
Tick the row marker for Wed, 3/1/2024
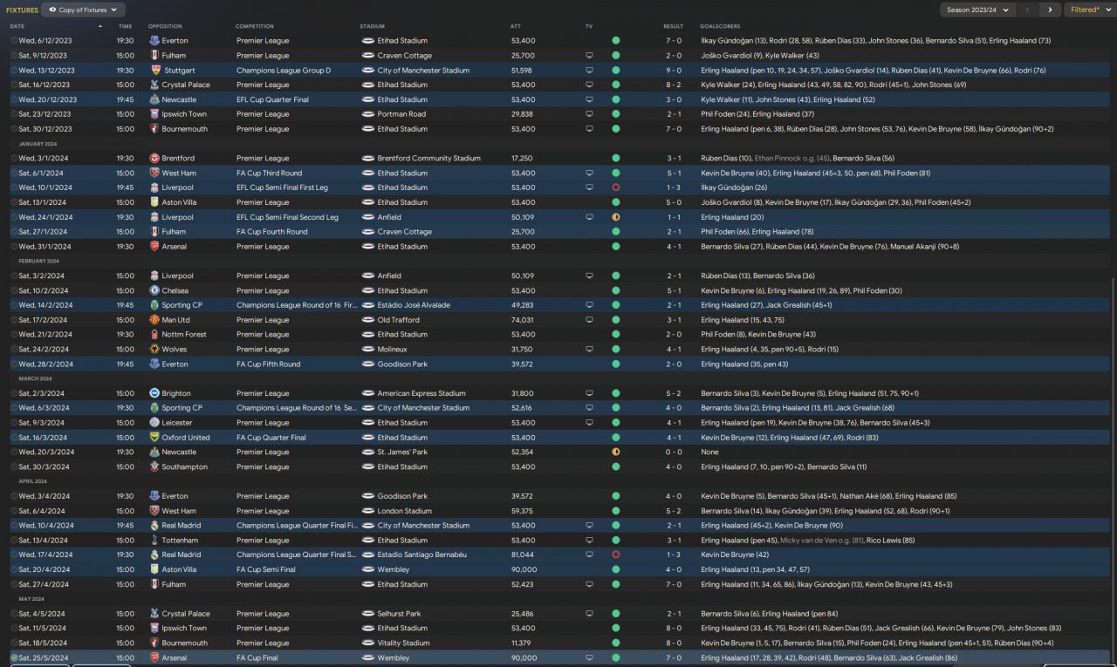point(14,159)
